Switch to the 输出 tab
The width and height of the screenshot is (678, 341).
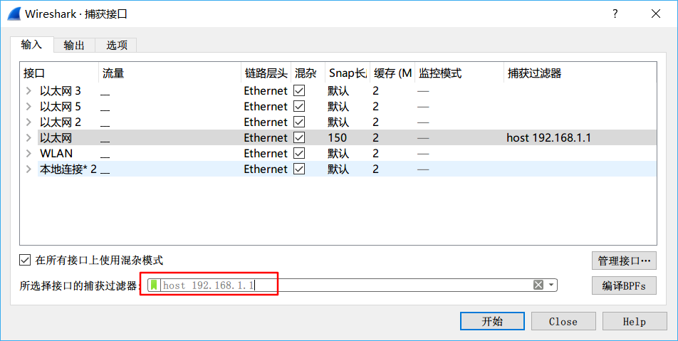[74, 45]
